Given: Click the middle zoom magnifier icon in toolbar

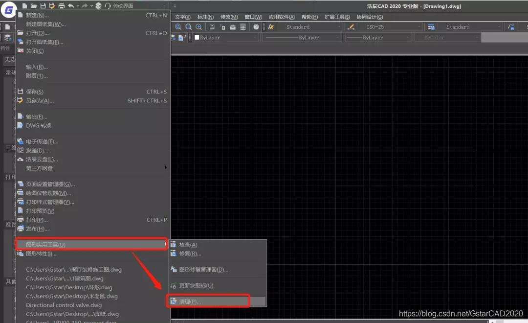Looking at the screenshot, I should (189, 27).
